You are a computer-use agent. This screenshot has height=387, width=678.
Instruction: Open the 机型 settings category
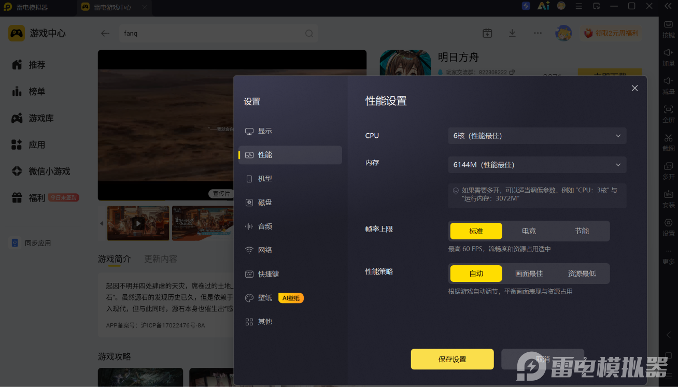(290, 179)
